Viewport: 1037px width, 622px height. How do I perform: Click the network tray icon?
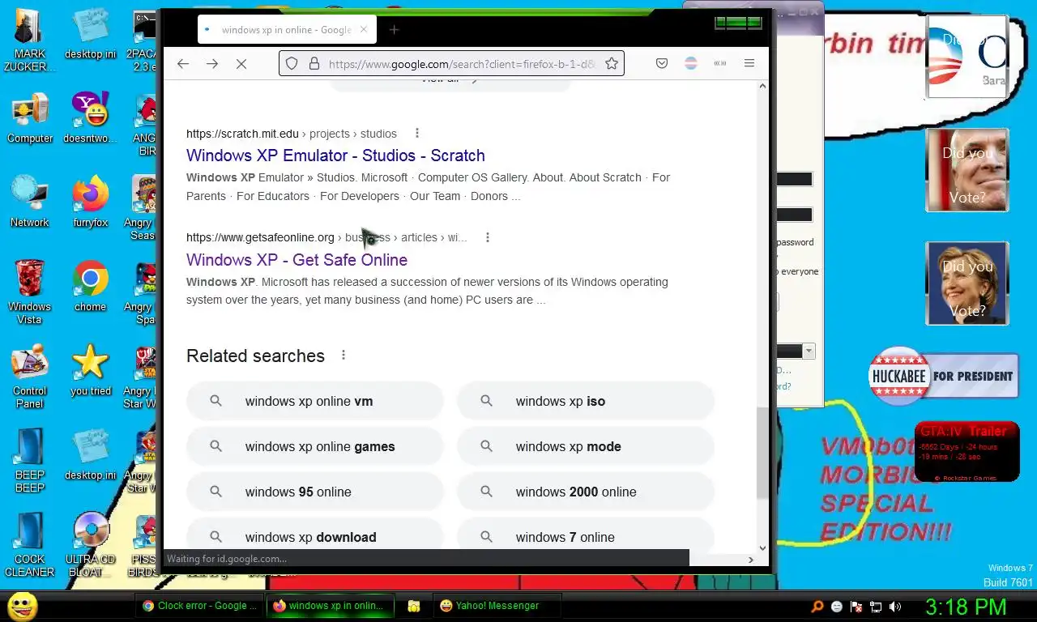(876, 606)
